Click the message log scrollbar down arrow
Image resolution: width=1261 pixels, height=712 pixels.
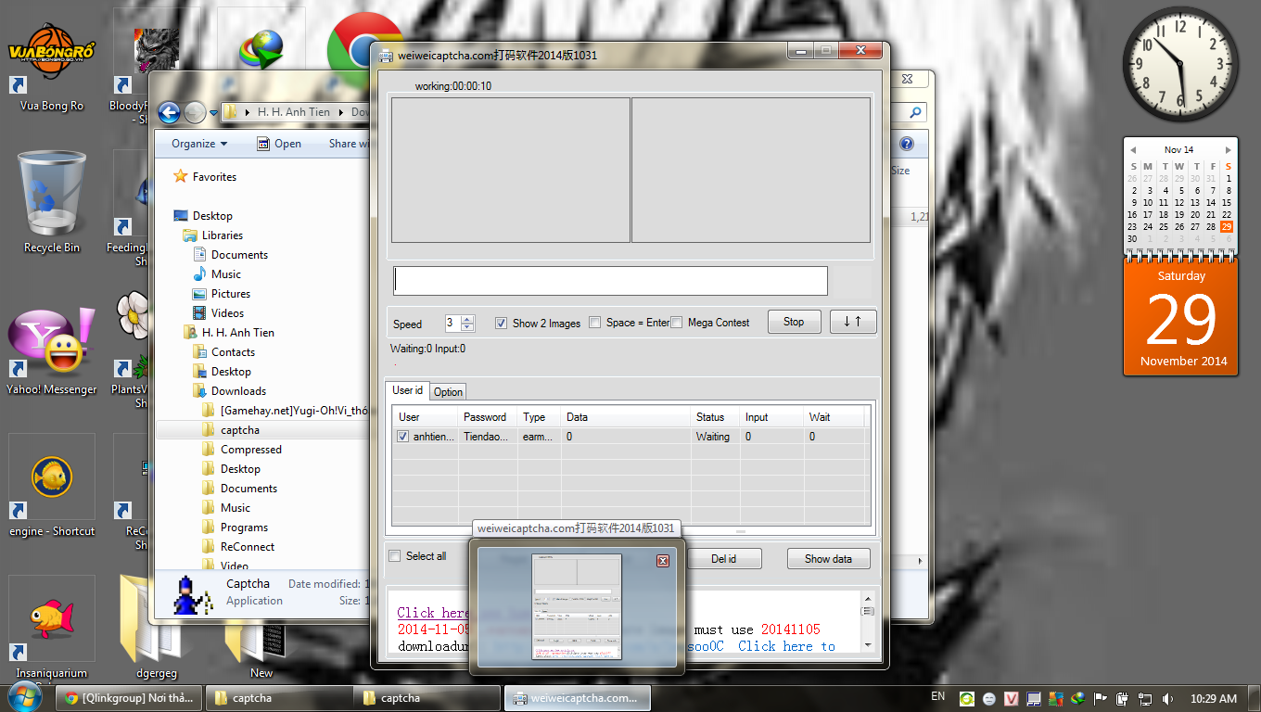click(x=868, y=644)
